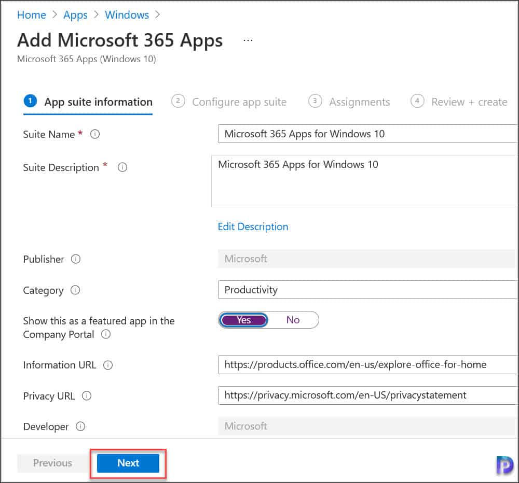Click the Information URL info icon

pos(108,365)
